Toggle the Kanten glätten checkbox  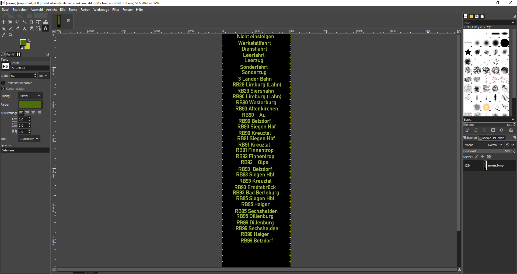(x=3, y=89)
